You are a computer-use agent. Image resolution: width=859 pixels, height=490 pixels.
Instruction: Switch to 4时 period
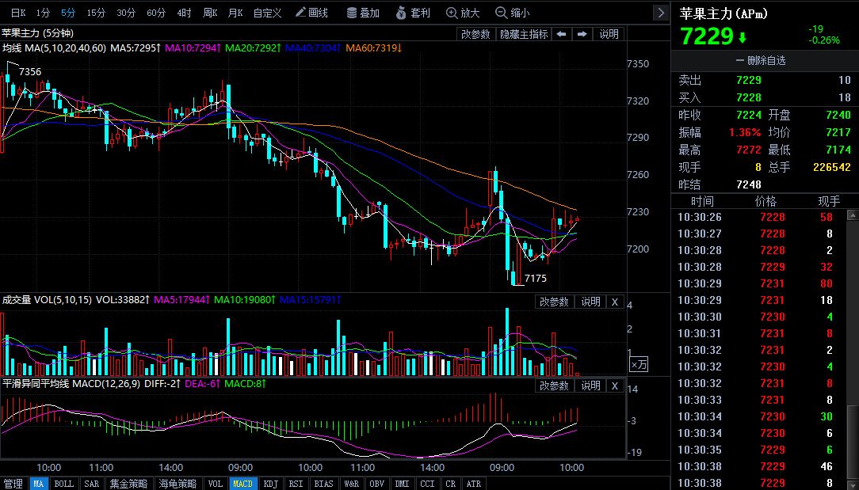pyautogui.click(x=184, y=13)
